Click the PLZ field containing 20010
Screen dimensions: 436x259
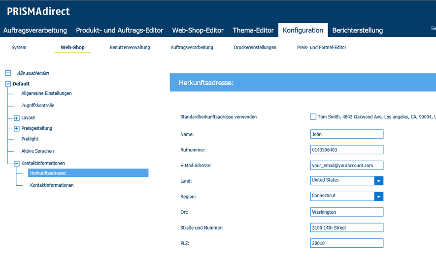point(347,243)
